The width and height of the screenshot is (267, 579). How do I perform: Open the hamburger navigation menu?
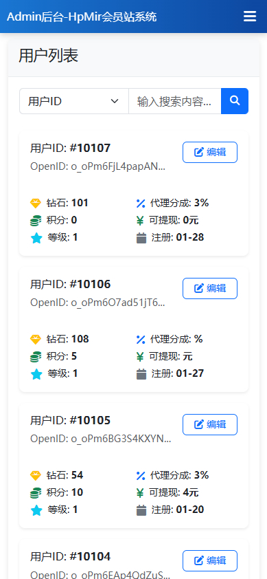(250, 17)
